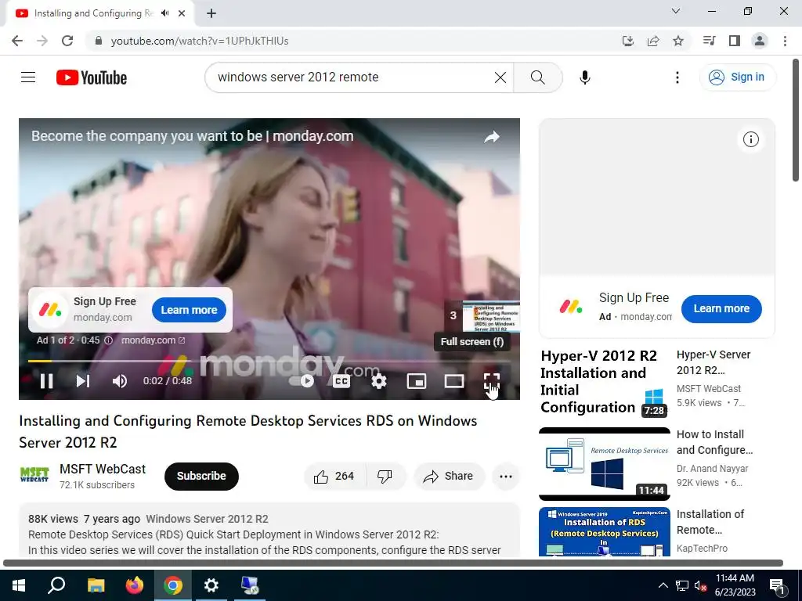The height and width of the screenshot is (601, 802).
Task: Open video player settings gear
Action: (x=379, y=381)
